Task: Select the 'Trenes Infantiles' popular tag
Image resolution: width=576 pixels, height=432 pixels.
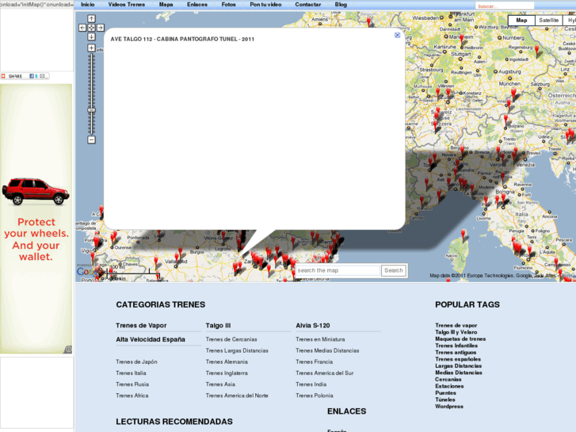Action: coord(456,346)
